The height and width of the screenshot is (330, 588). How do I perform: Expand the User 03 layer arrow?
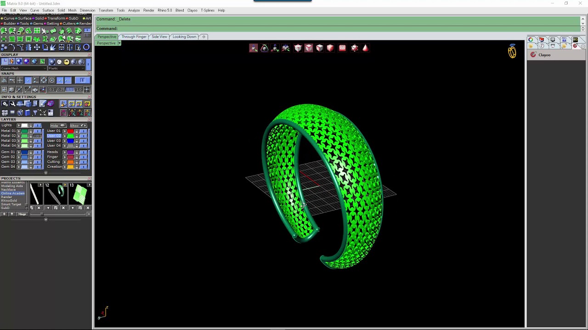(65, 141)
